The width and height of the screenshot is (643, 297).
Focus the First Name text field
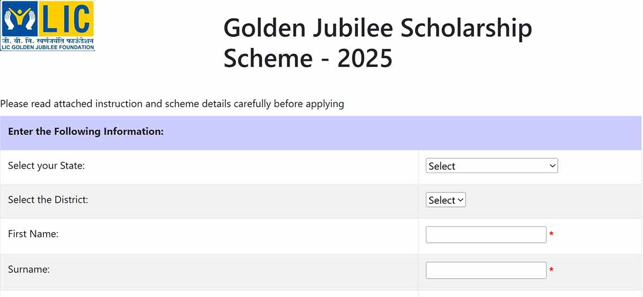pyautogui.click(x=485, y=235)
